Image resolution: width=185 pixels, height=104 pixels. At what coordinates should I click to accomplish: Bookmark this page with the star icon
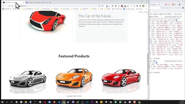pos(103,6)
